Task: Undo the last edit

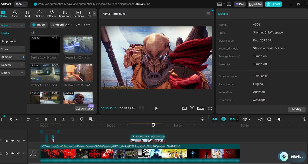Action: 28,119
